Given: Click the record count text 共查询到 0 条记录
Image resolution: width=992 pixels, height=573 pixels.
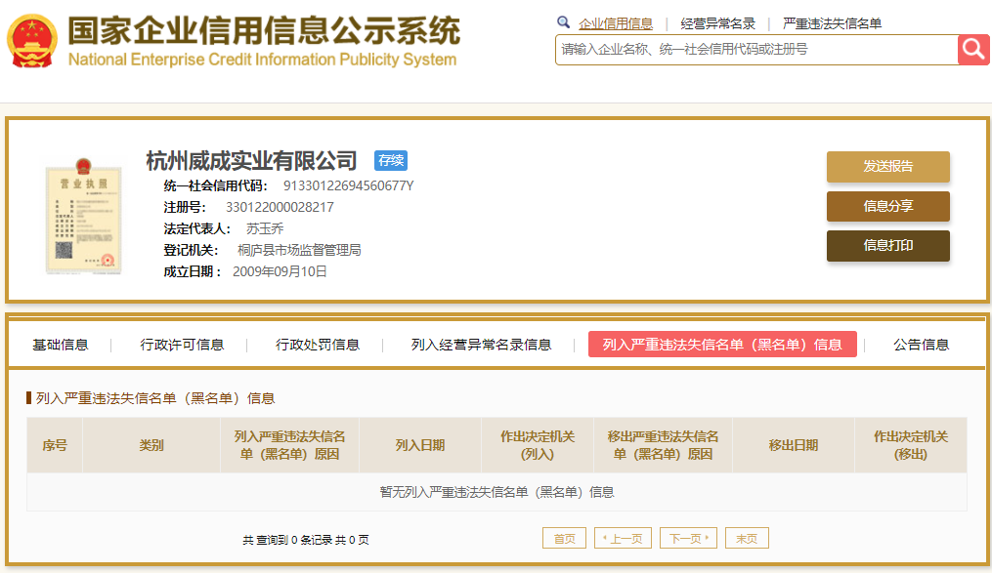Looking at the screenshot, I should [287, 540].
